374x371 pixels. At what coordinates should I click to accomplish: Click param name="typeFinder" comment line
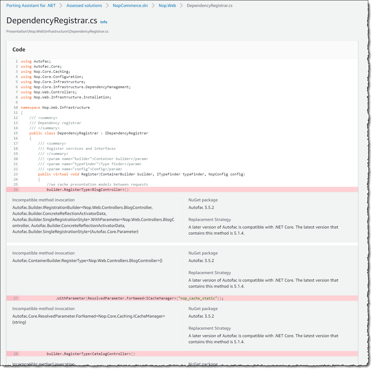[x=90, y=164]
